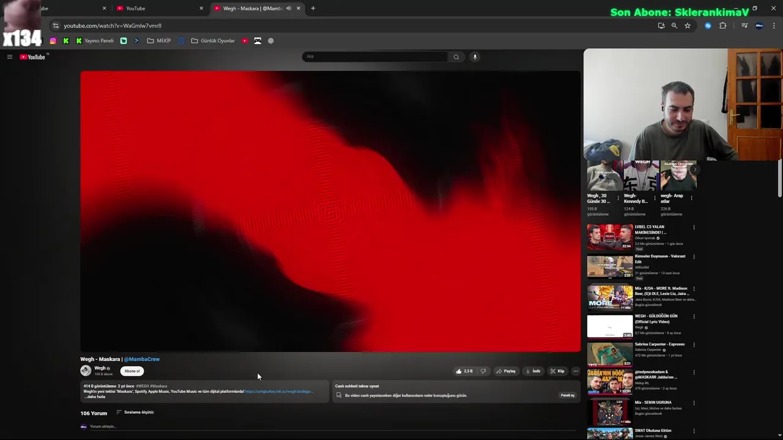Screen dimensions: 783x440
Task: Open LVBEL C5 YALAN MAKİNESİNDE video
Action: (610, 237)
